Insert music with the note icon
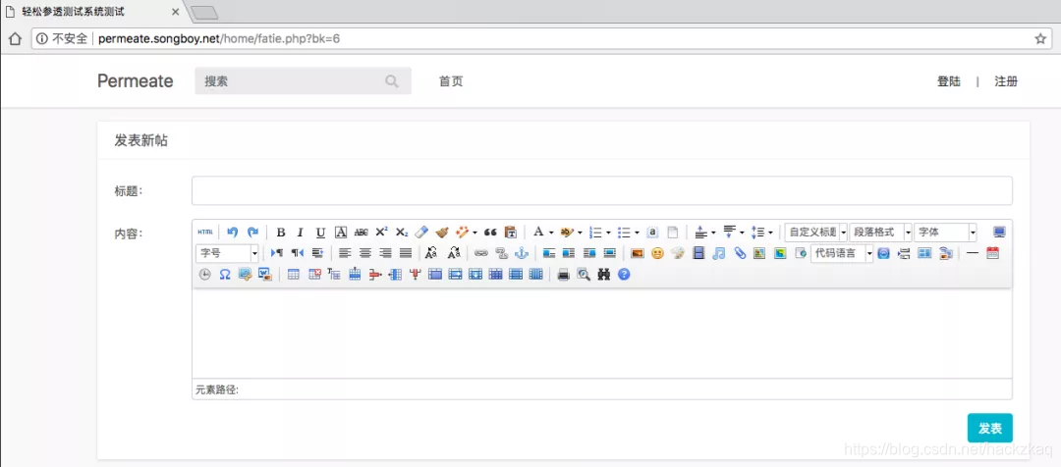 point(719,253)
